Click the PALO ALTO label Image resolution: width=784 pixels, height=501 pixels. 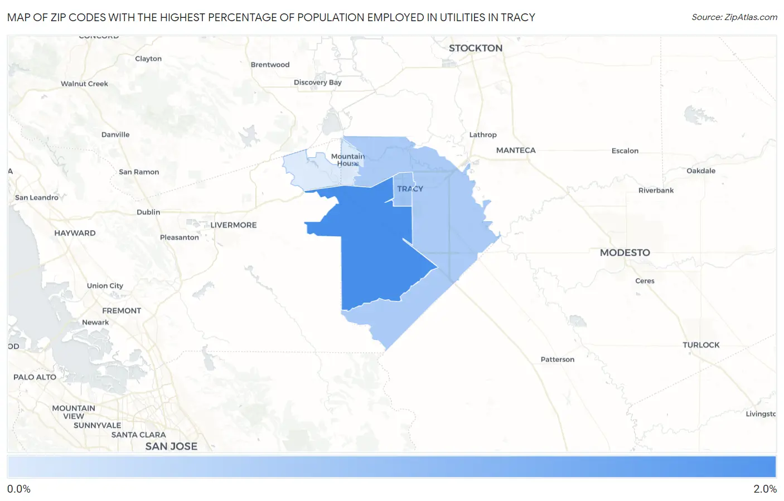point(35,377)
